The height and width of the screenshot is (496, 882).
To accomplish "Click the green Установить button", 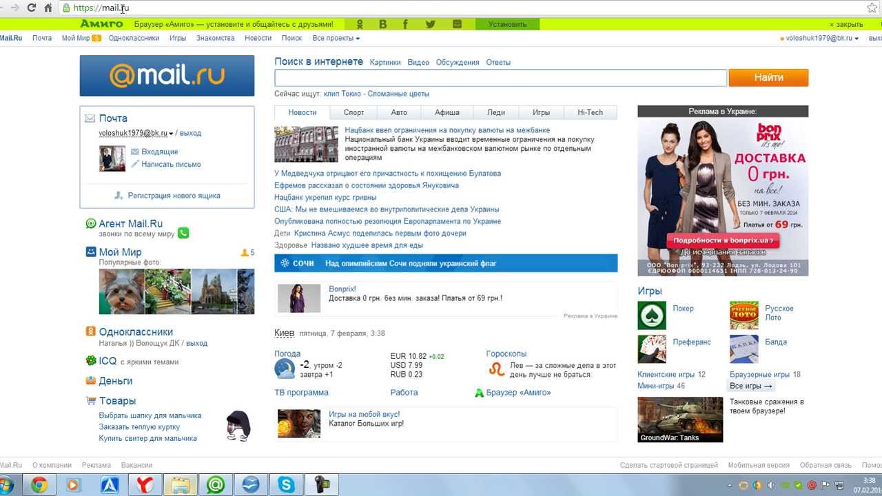I will [x=507, y=24].
